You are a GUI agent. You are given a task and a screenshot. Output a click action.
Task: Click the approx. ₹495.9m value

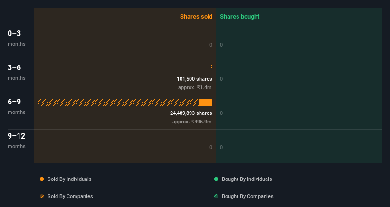coord(192,122)
